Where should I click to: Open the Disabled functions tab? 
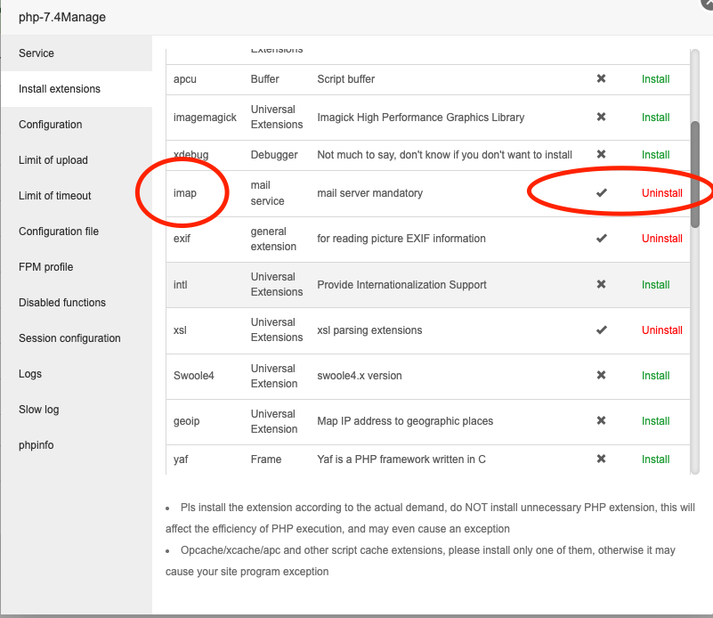tap(62, 303)
